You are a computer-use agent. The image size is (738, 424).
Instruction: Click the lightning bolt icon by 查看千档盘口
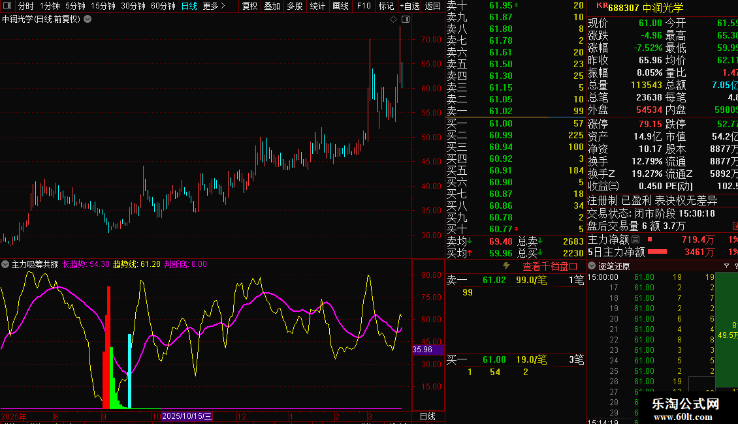click(505, 266)
